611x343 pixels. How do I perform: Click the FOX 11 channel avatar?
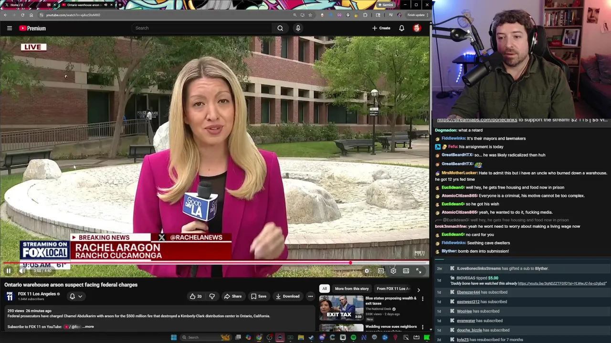[10, 296]
